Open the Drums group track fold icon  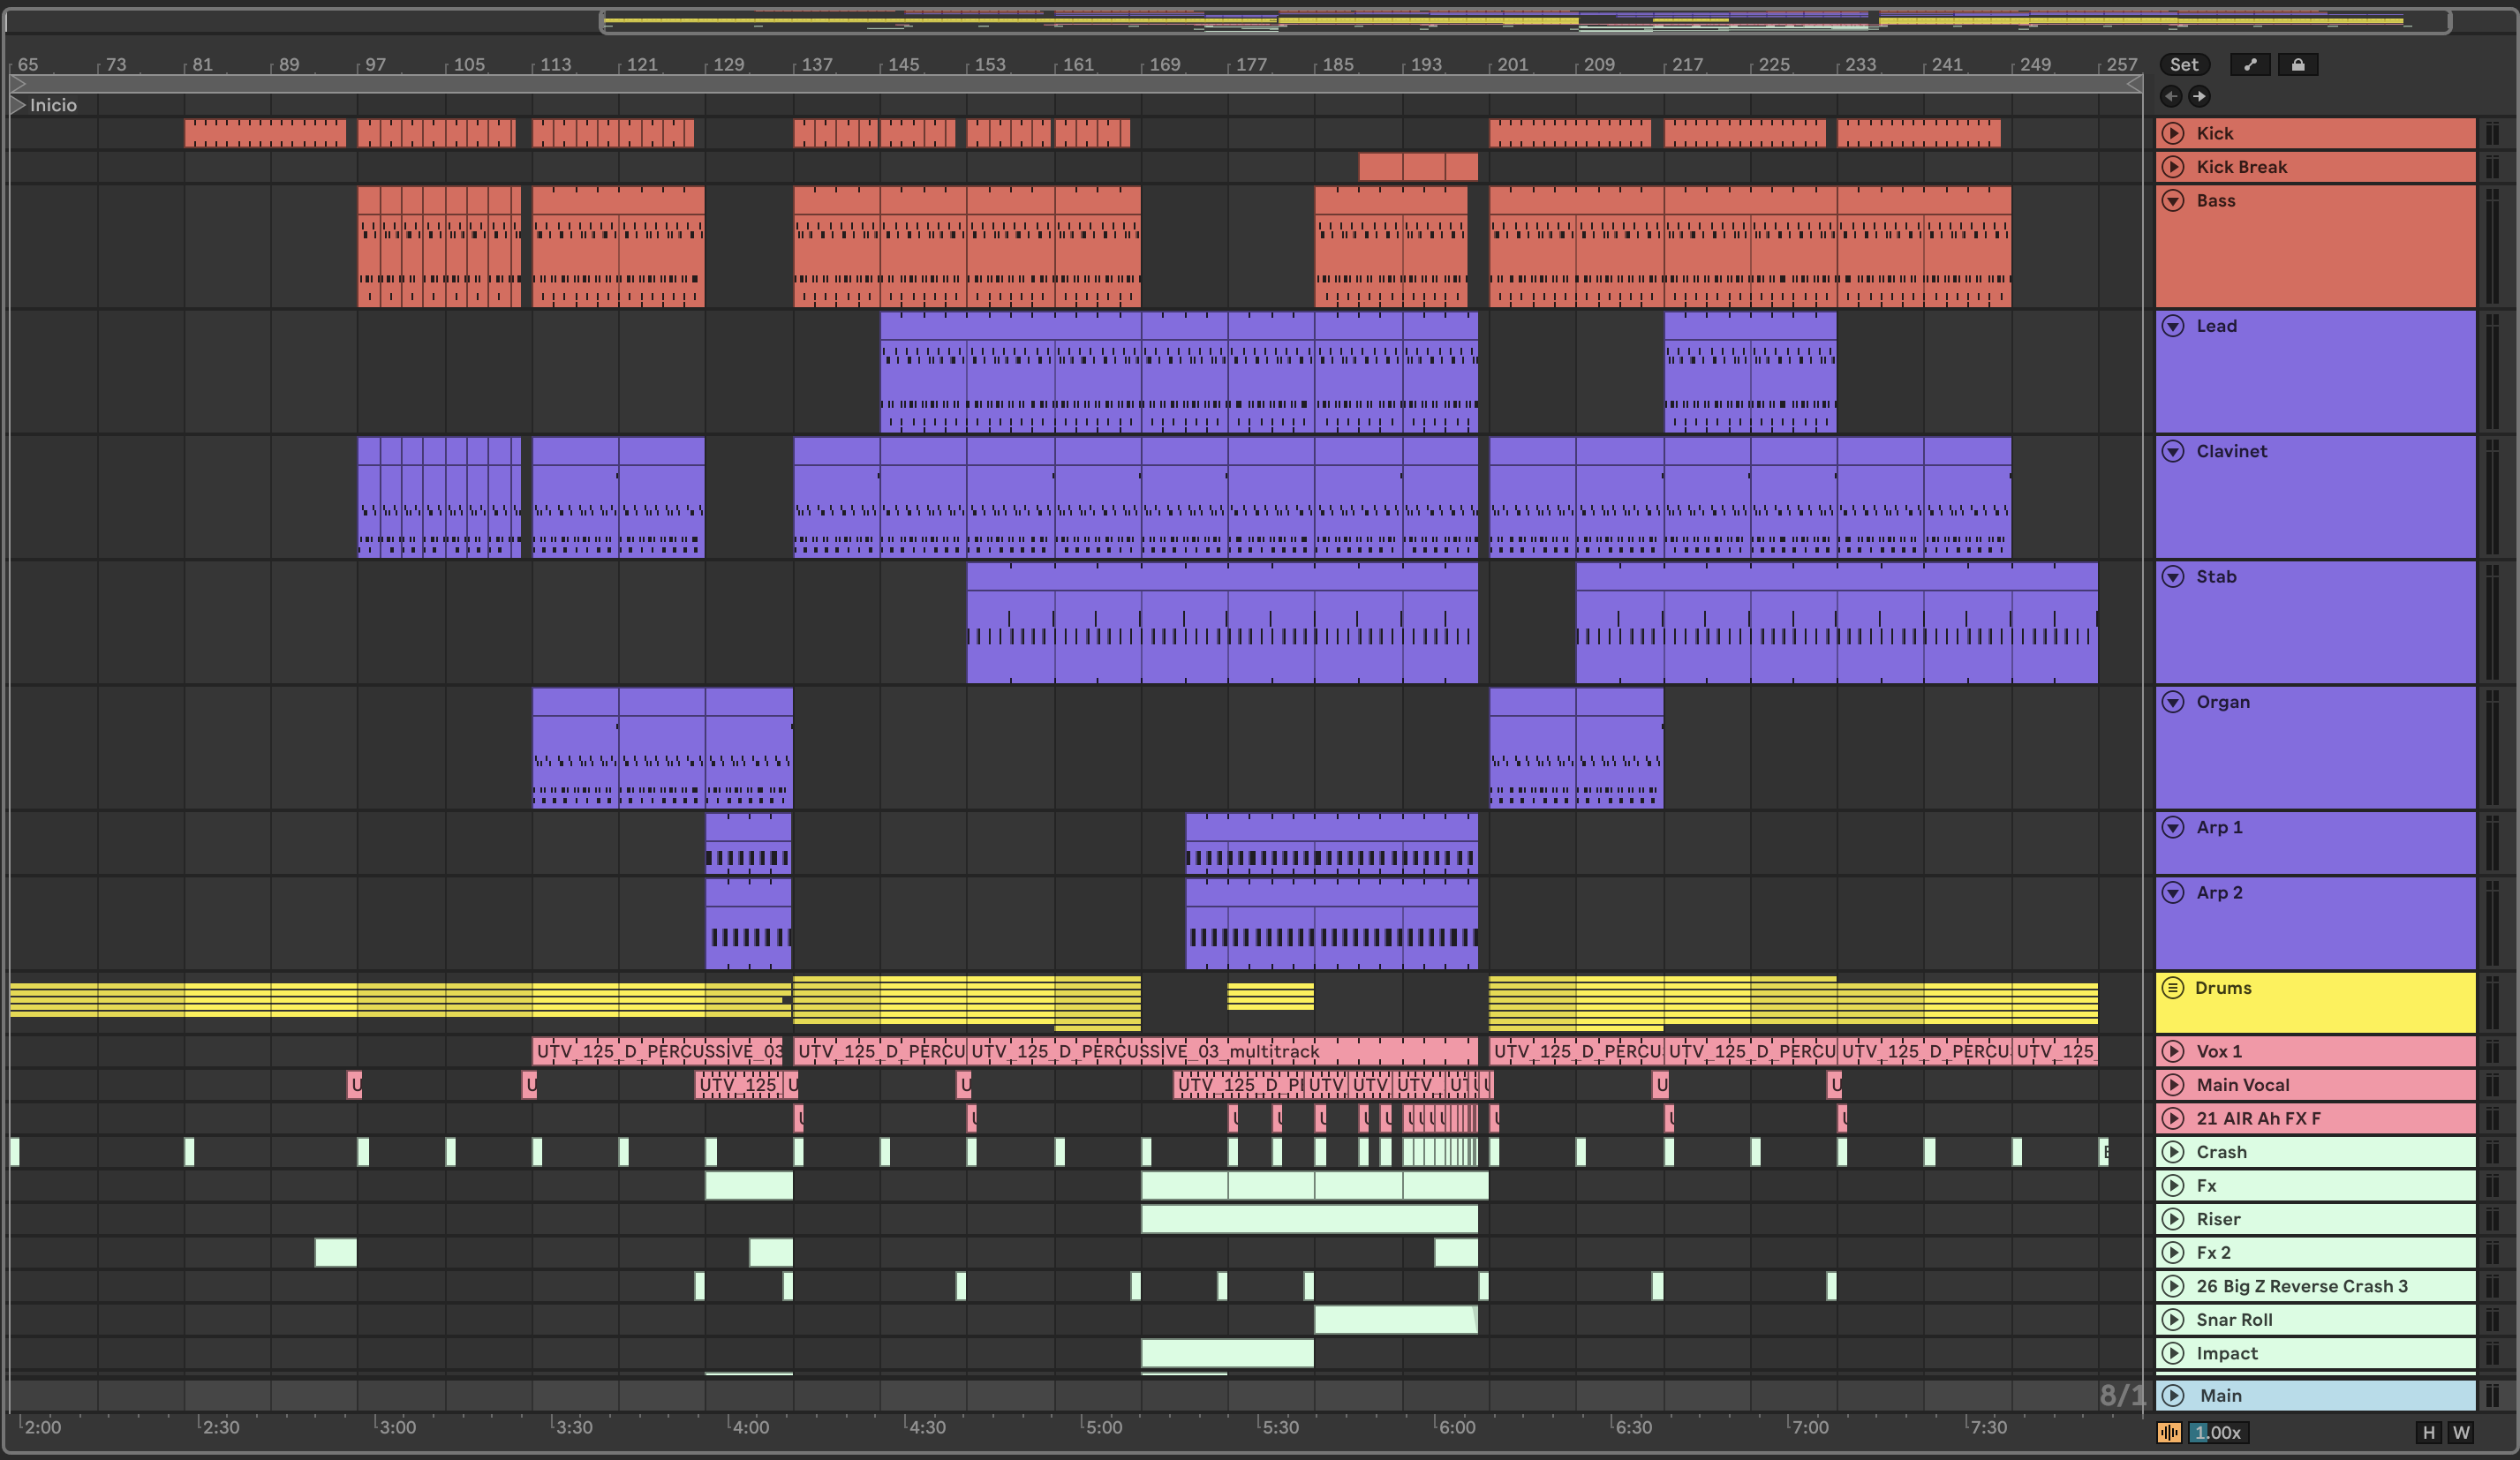coord(2173,988)
